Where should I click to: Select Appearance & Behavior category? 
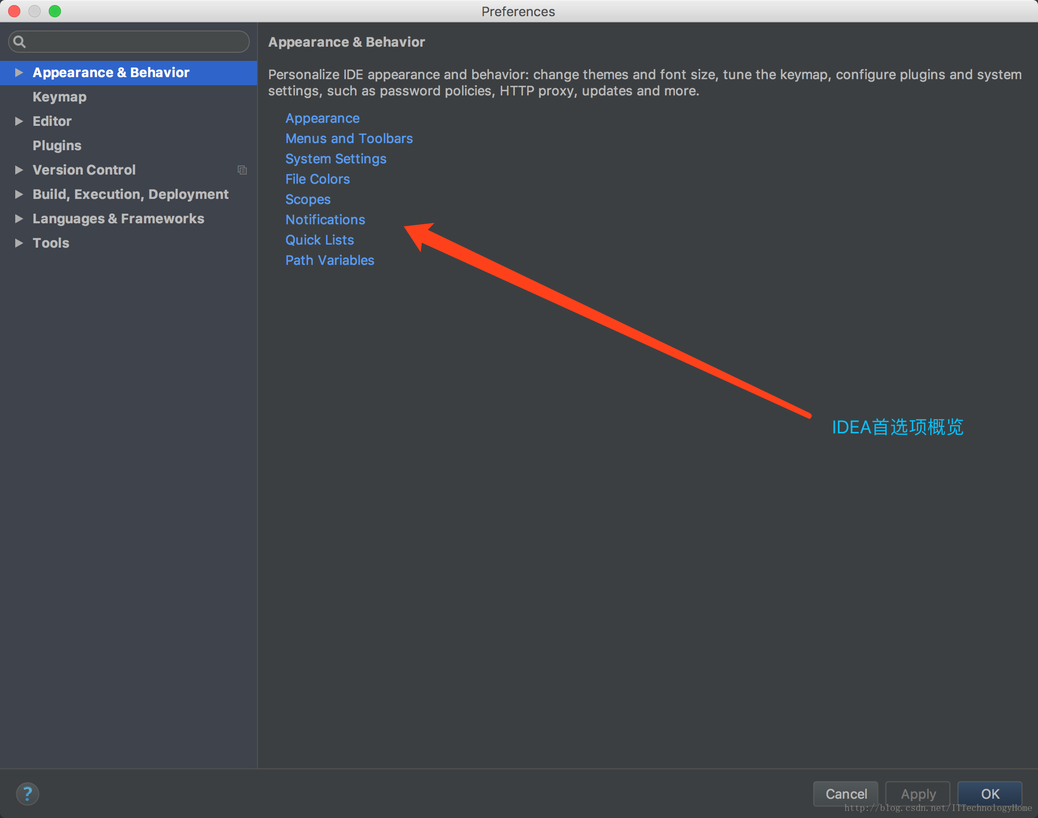coord(128,73)
